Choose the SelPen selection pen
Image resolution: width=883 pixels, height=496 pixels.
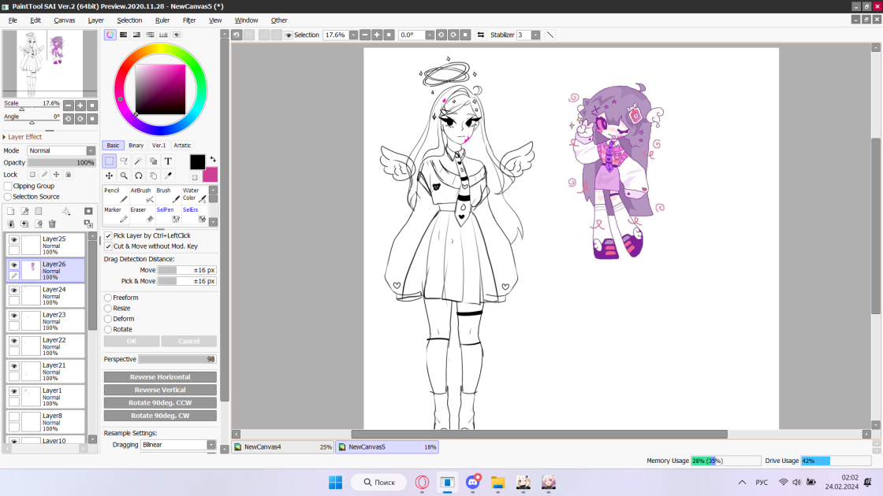coord(168,214)
